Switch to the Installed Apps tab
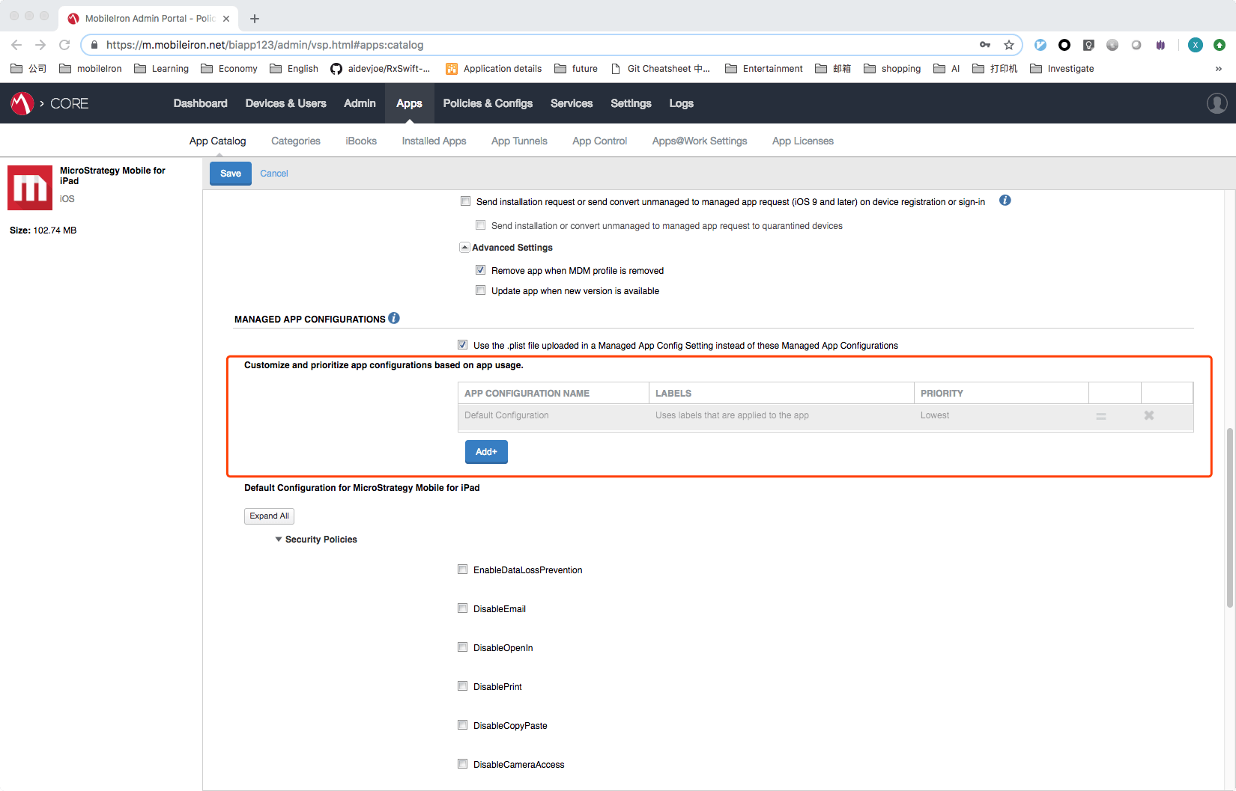Image resolution: width=1236 pixels, height=791 pixels. (x=434, y=141)
